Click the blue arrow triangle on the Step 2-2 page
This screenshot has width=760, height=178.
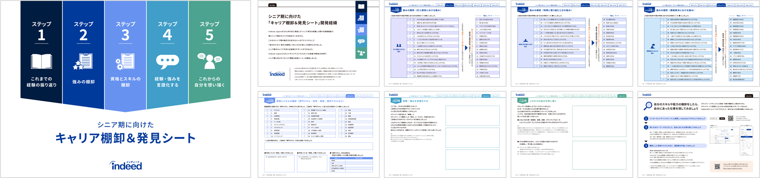(x=593, y=43)
